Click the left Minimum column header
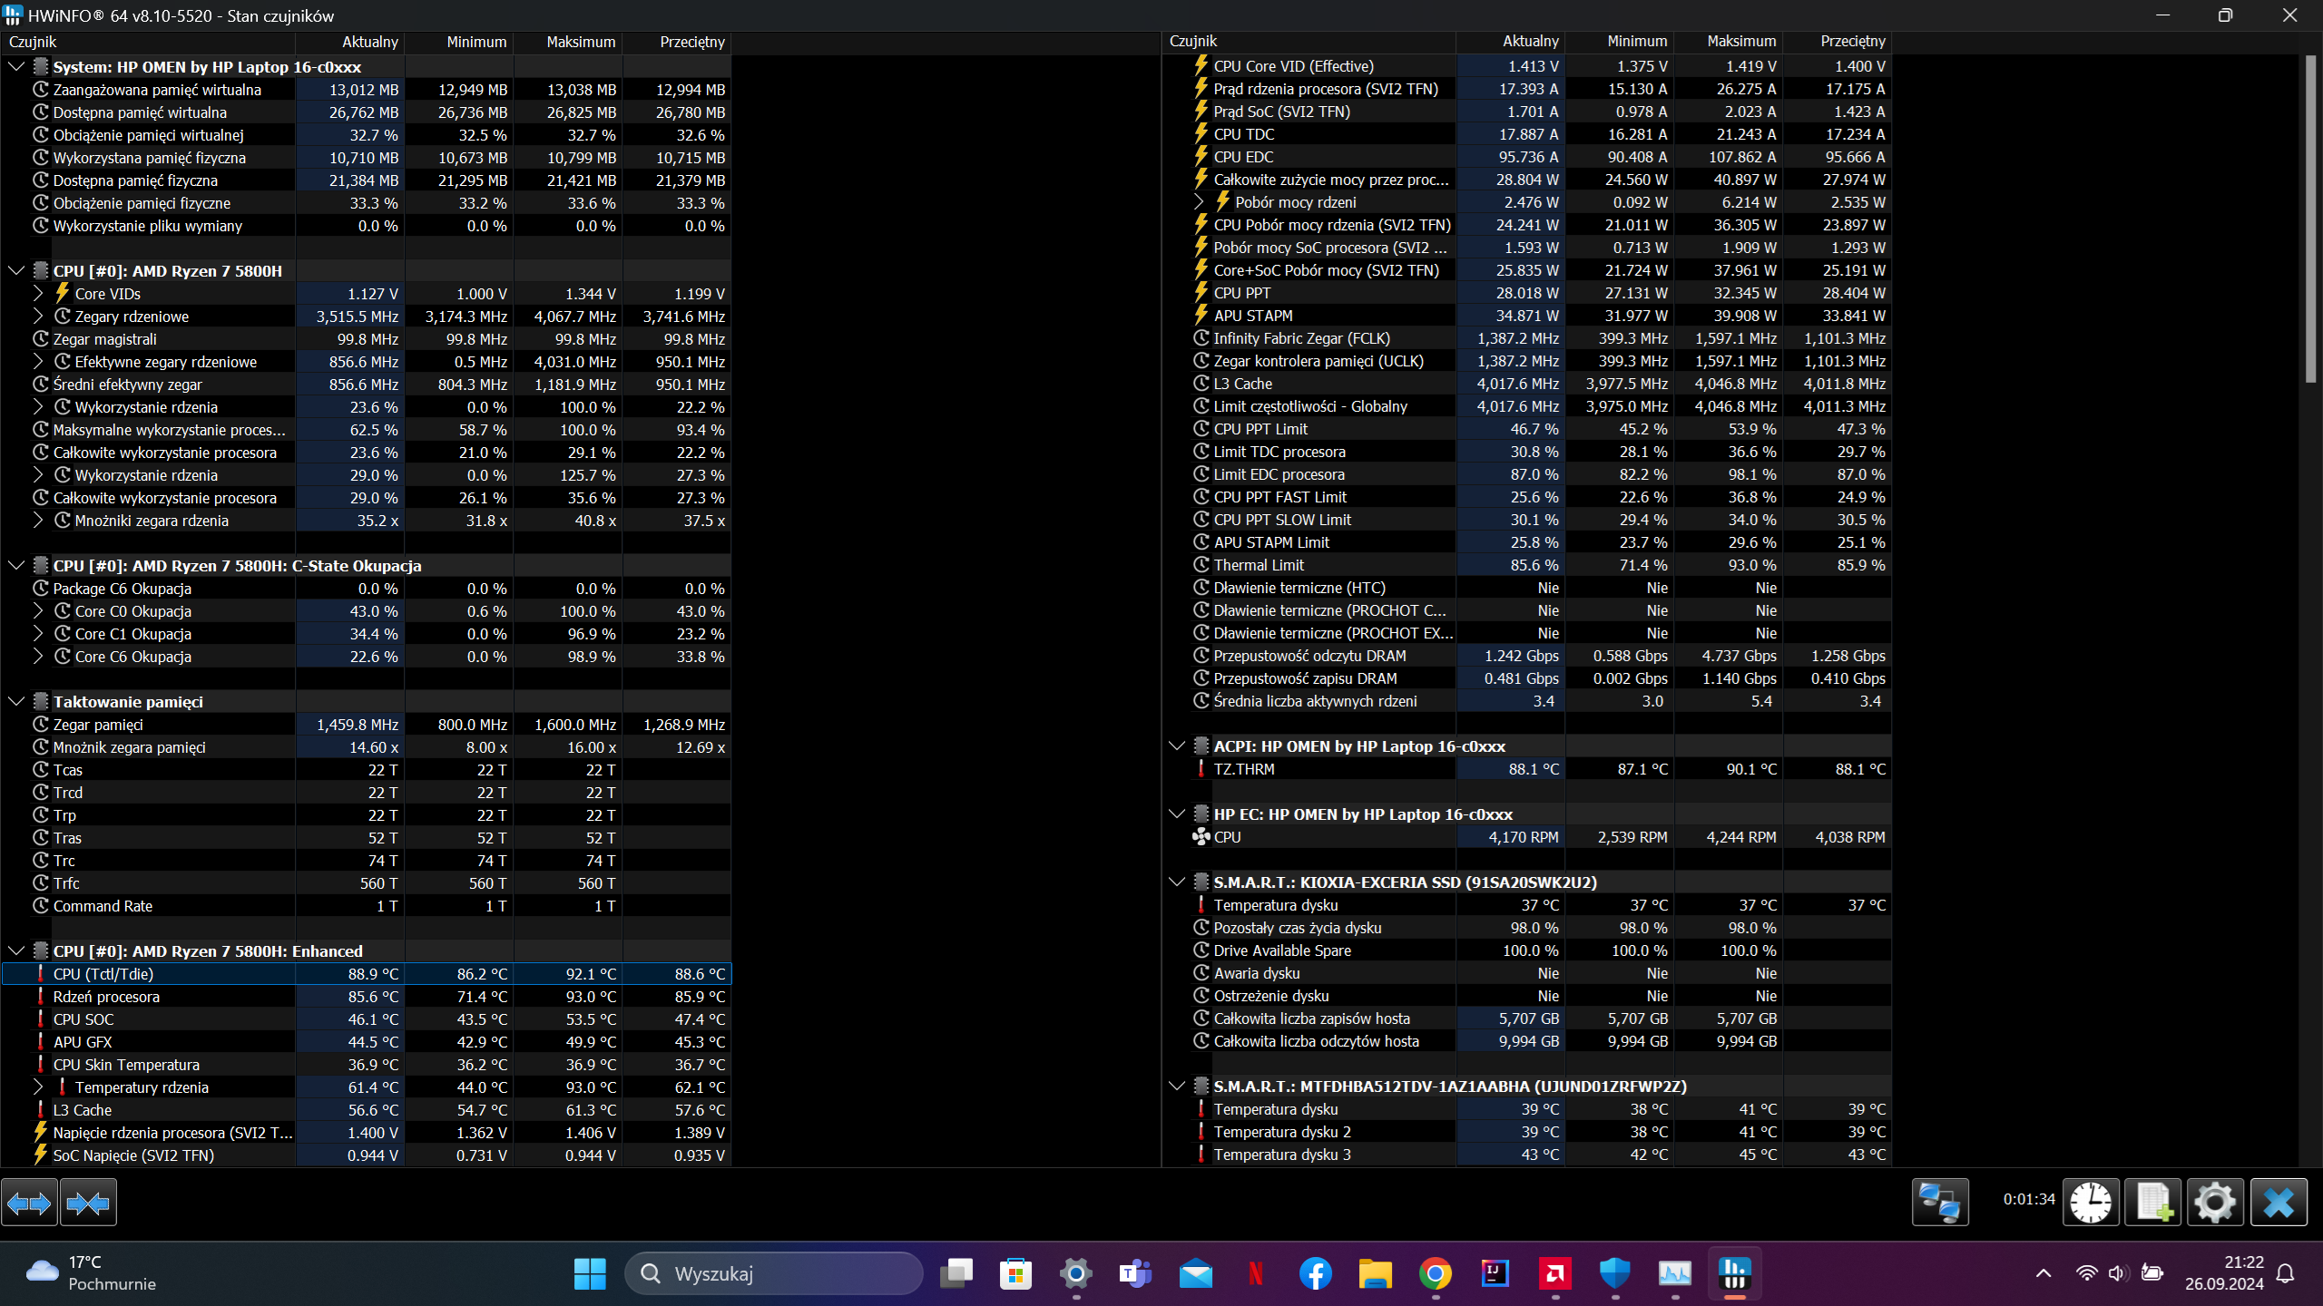Viewport: 2323px width, 1306px height. [459, 42]
